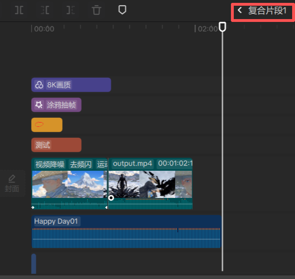This screenshot has width=295, height=279.
Task: Select the 涂鸦抽帧 effect clip
Action: click(x=56, y=105)
